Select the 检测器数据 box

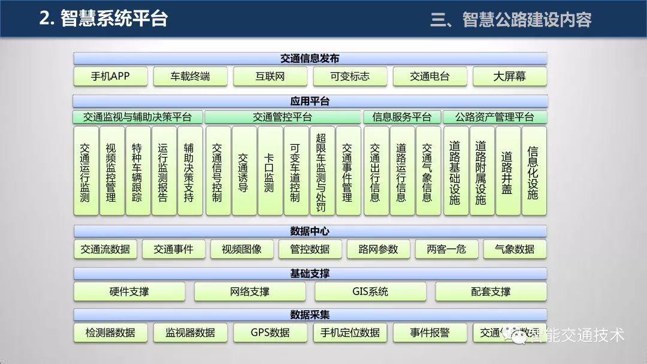point(110,333)
